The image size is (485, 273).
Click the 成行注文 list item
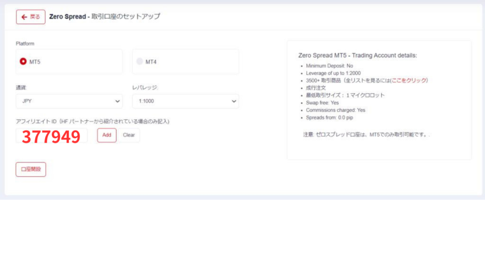pos(316,88)
